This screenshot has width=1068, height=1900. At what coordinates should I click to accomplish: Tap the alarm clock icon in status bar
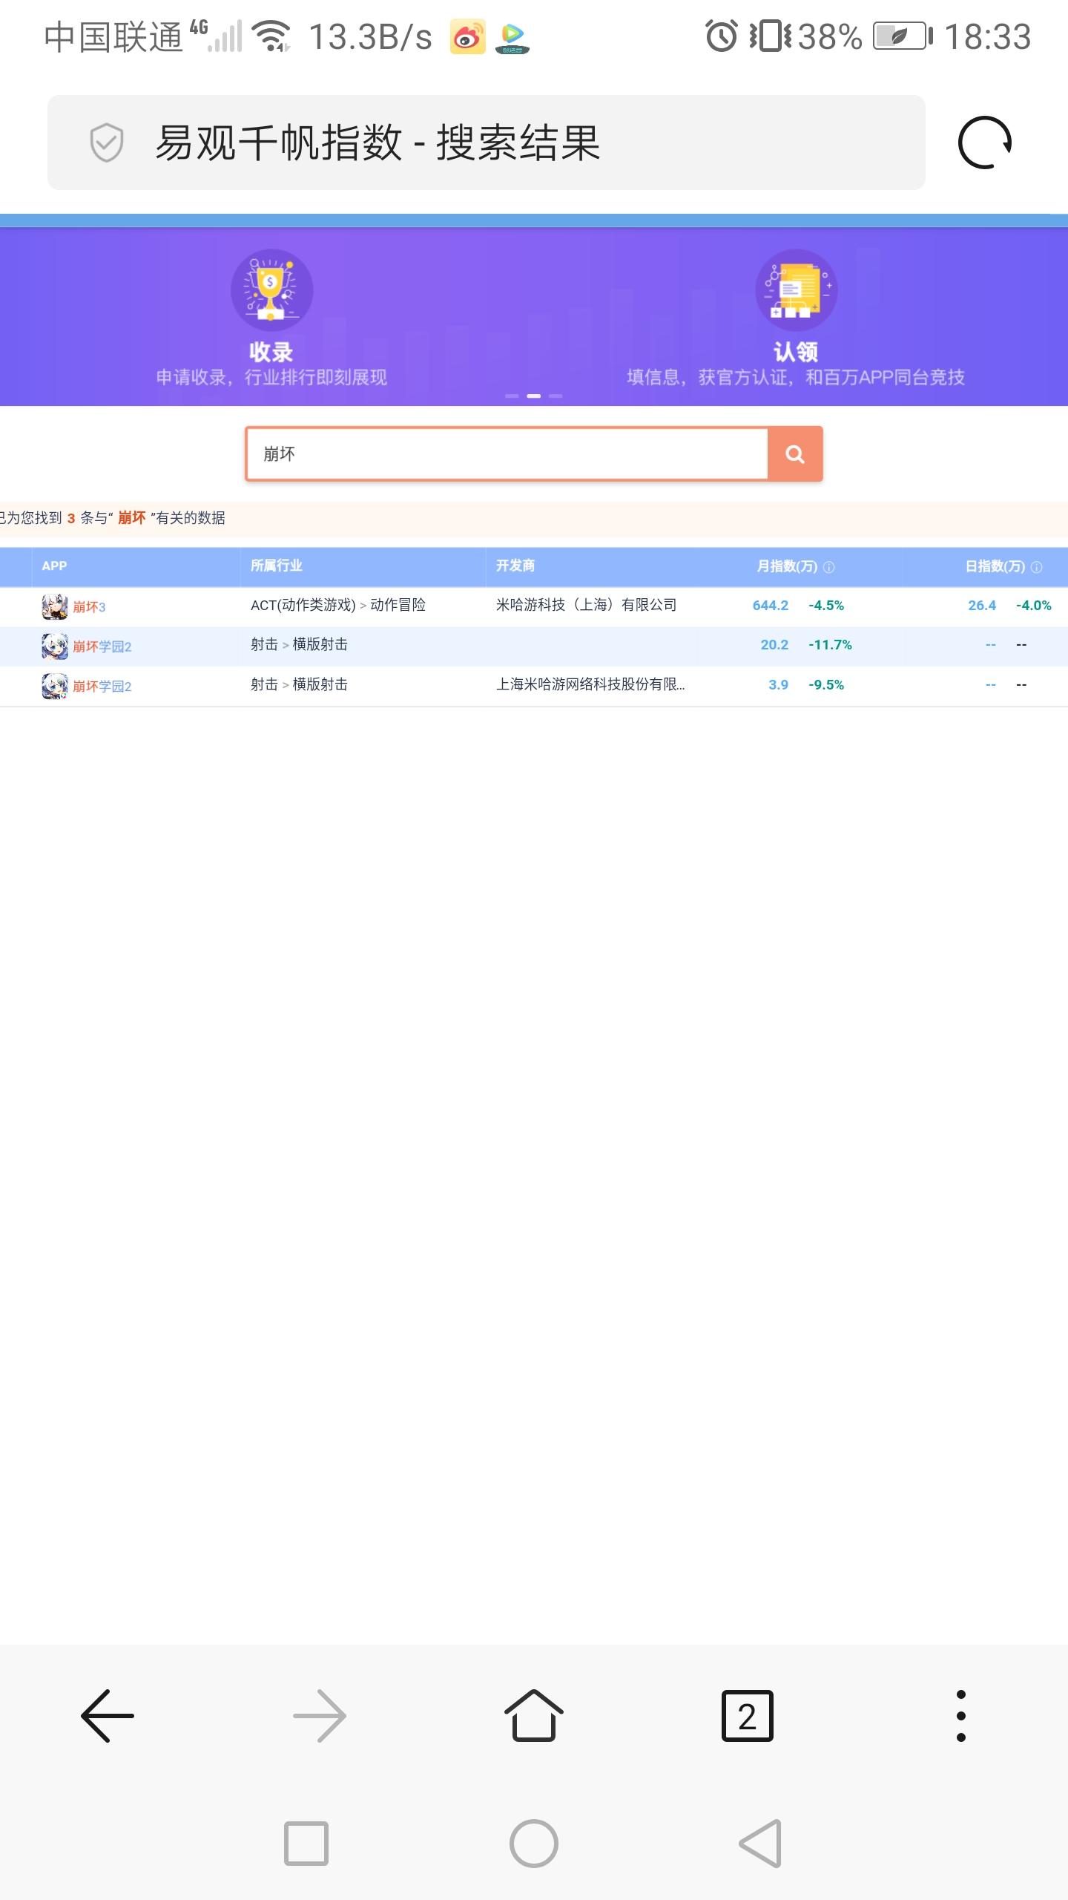coord(722,36)
